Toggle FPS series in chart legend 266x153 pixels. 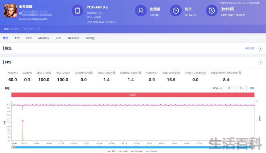coord(112,151)
